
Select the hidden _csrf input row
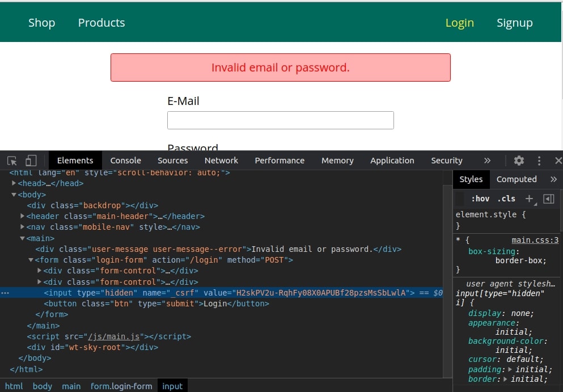click(x=221, y=293)
